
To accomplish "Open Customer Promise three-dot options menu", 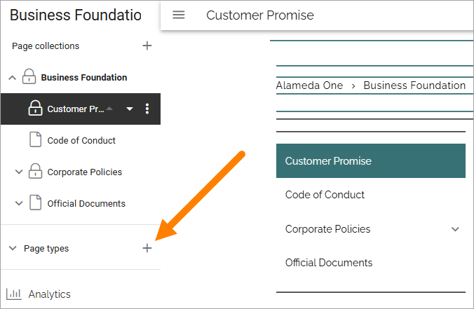I will [x=147, y=109].
